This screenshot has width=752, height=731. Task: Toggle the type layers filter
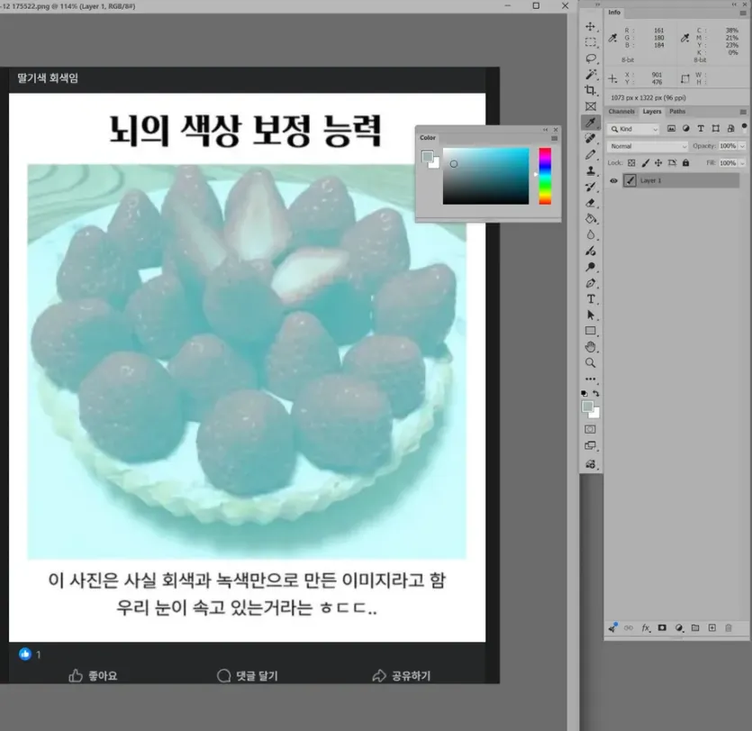(701, 129)
